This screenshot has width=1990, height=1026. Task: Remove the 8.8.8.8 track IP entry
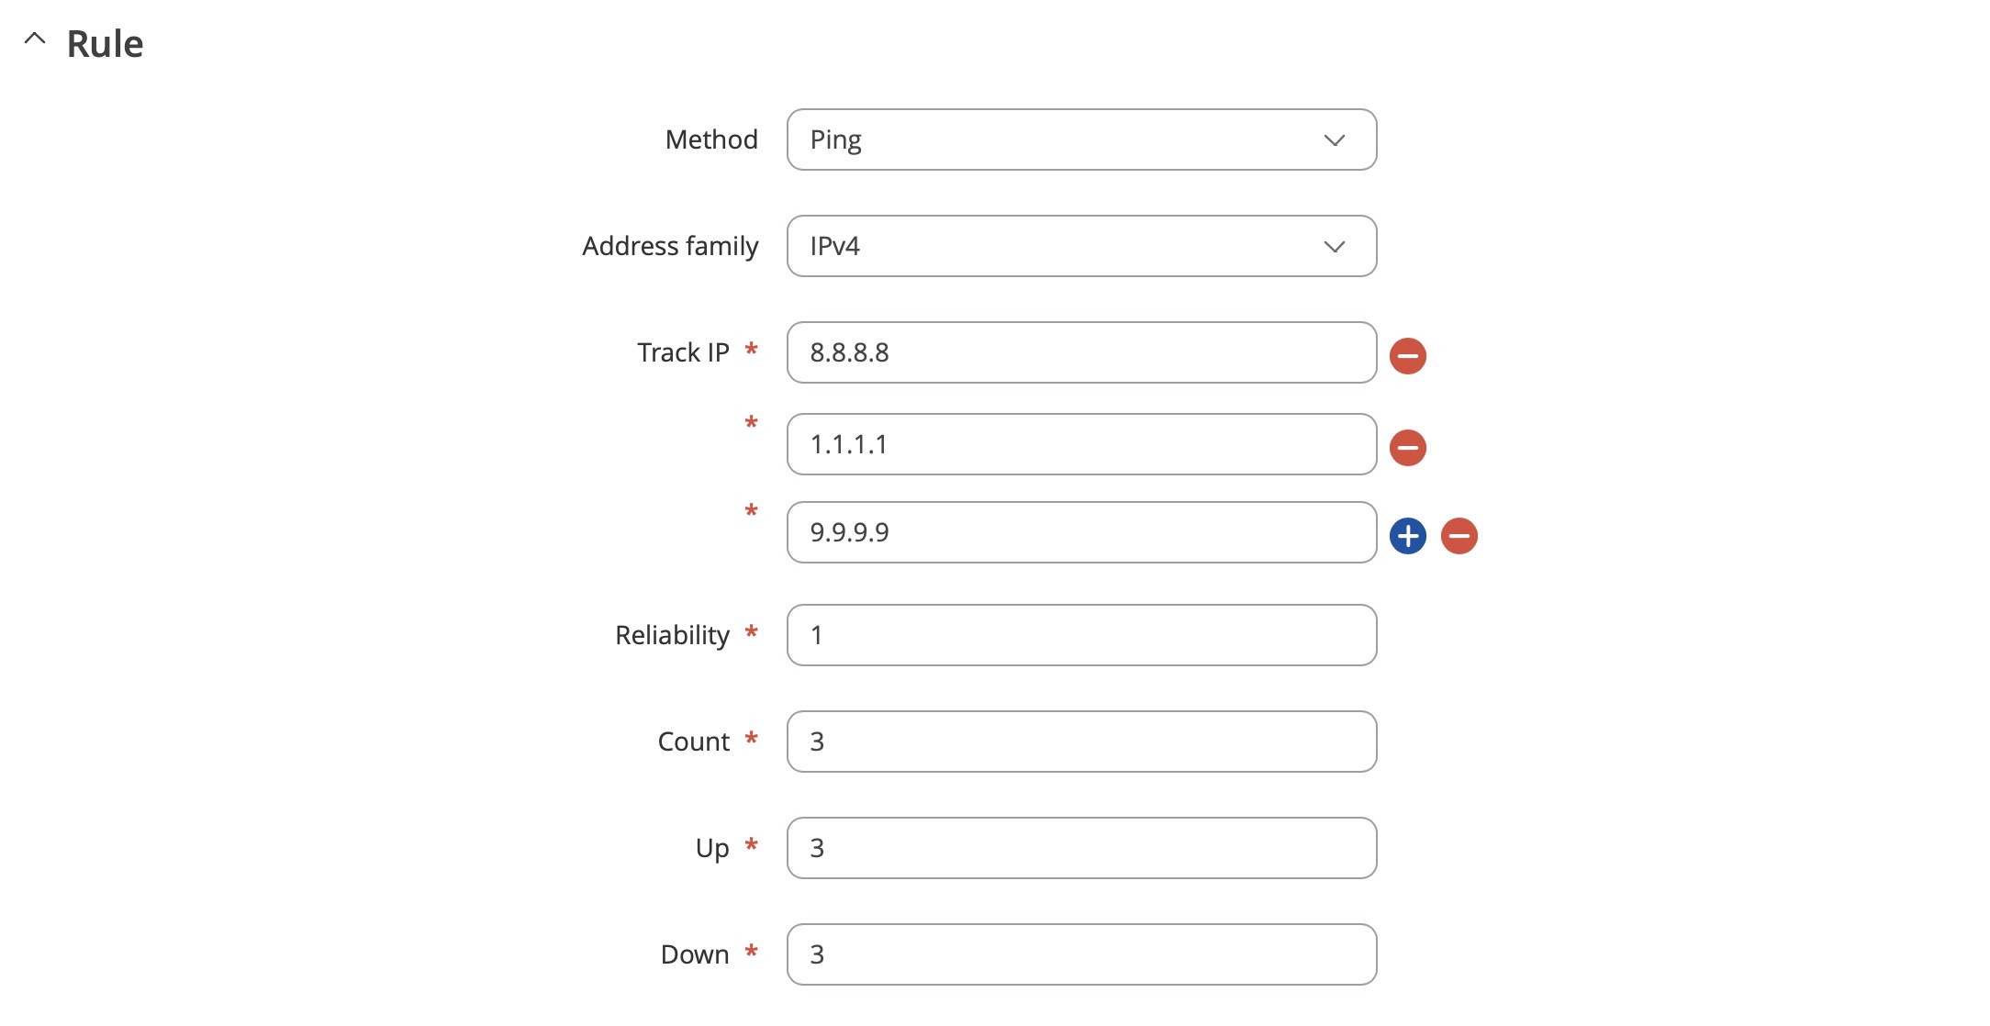[1407, 356]
